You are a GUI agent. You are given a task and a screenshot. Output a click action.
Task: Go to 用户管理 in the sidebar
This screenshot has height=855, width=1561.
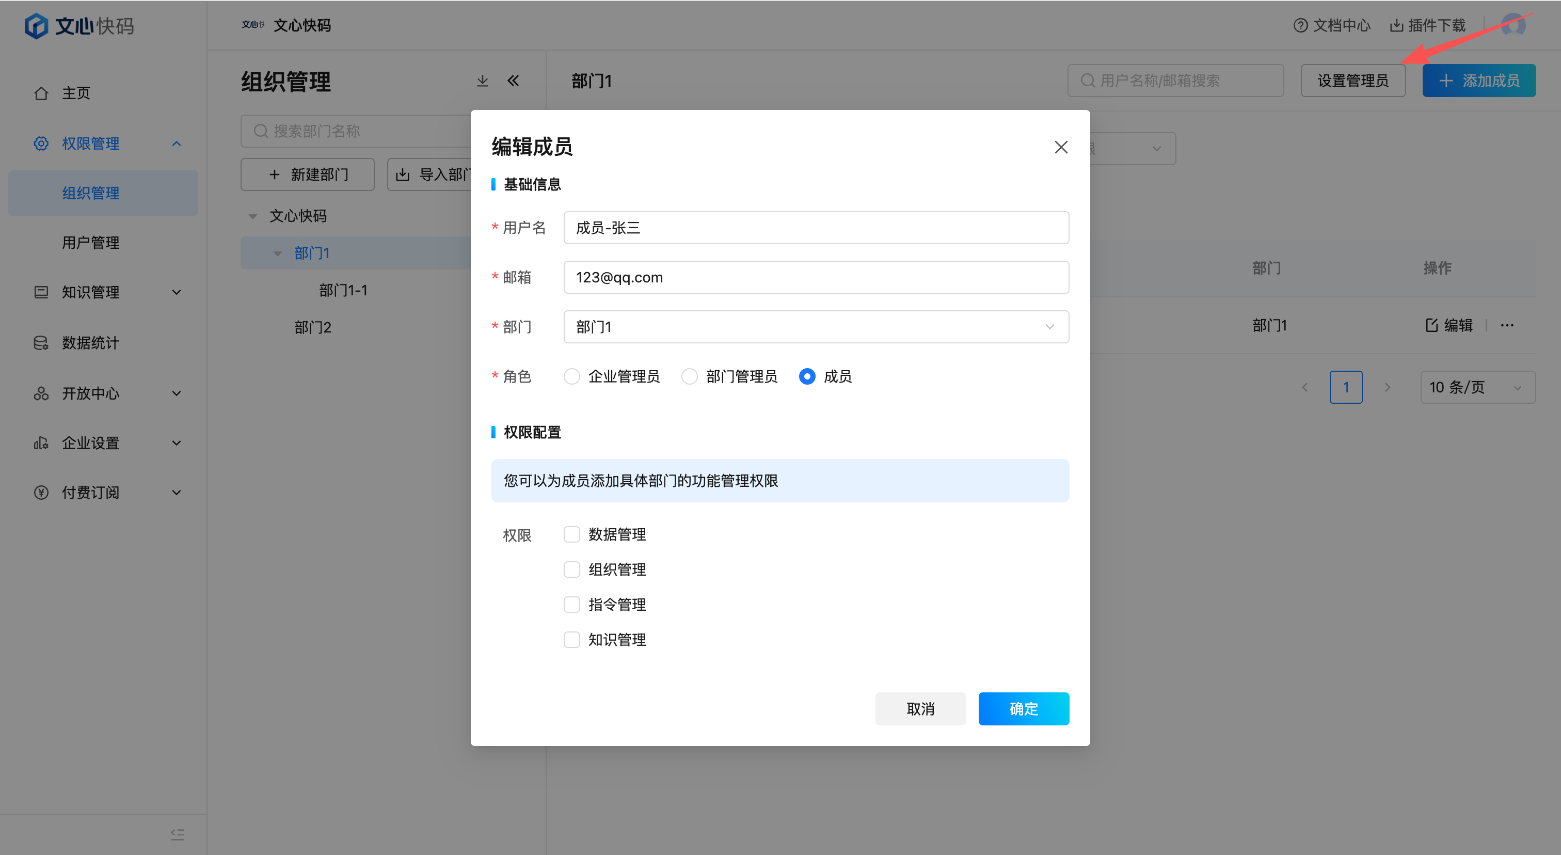pyautogui.click(x=90, y=242)
